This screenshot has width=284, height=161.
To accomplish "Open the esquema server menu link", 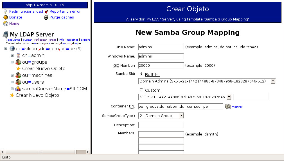I will click(x=14, y=40).
